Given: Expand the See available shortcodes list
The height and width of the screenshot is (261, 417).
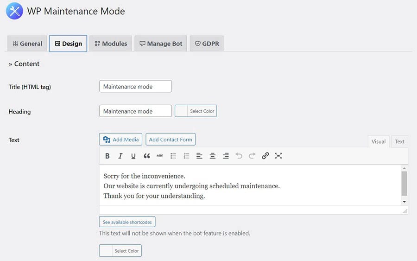Looking at the screenshot, I should (x=127, y=222).
